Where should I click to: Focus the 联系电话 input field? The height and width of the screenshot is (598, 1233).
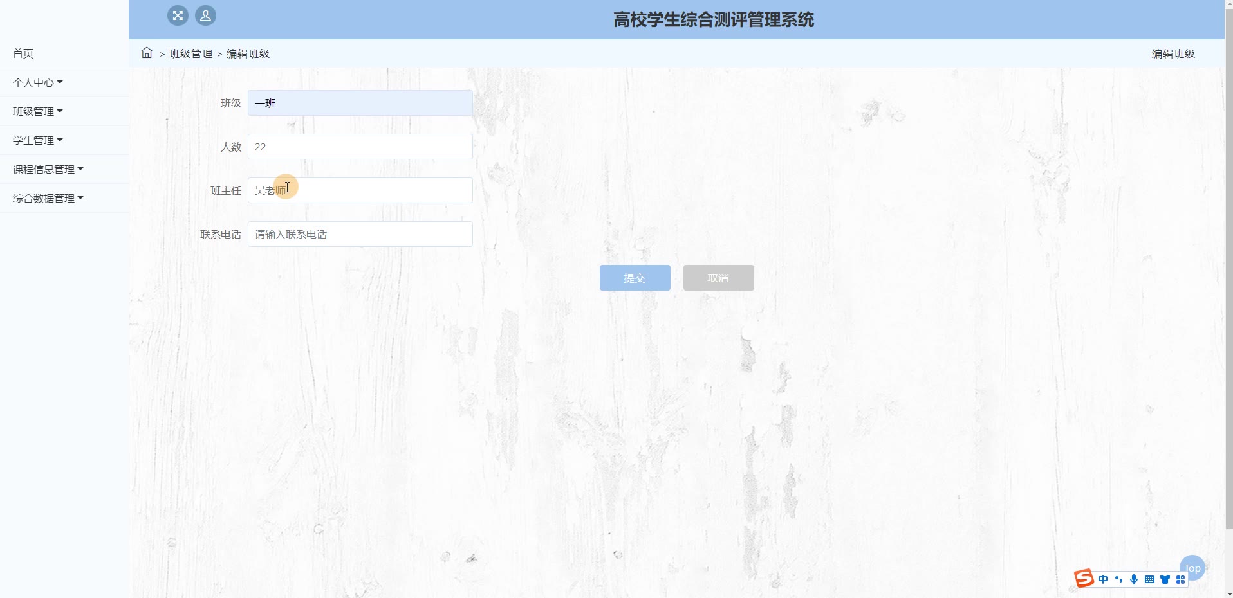[360, 234]
